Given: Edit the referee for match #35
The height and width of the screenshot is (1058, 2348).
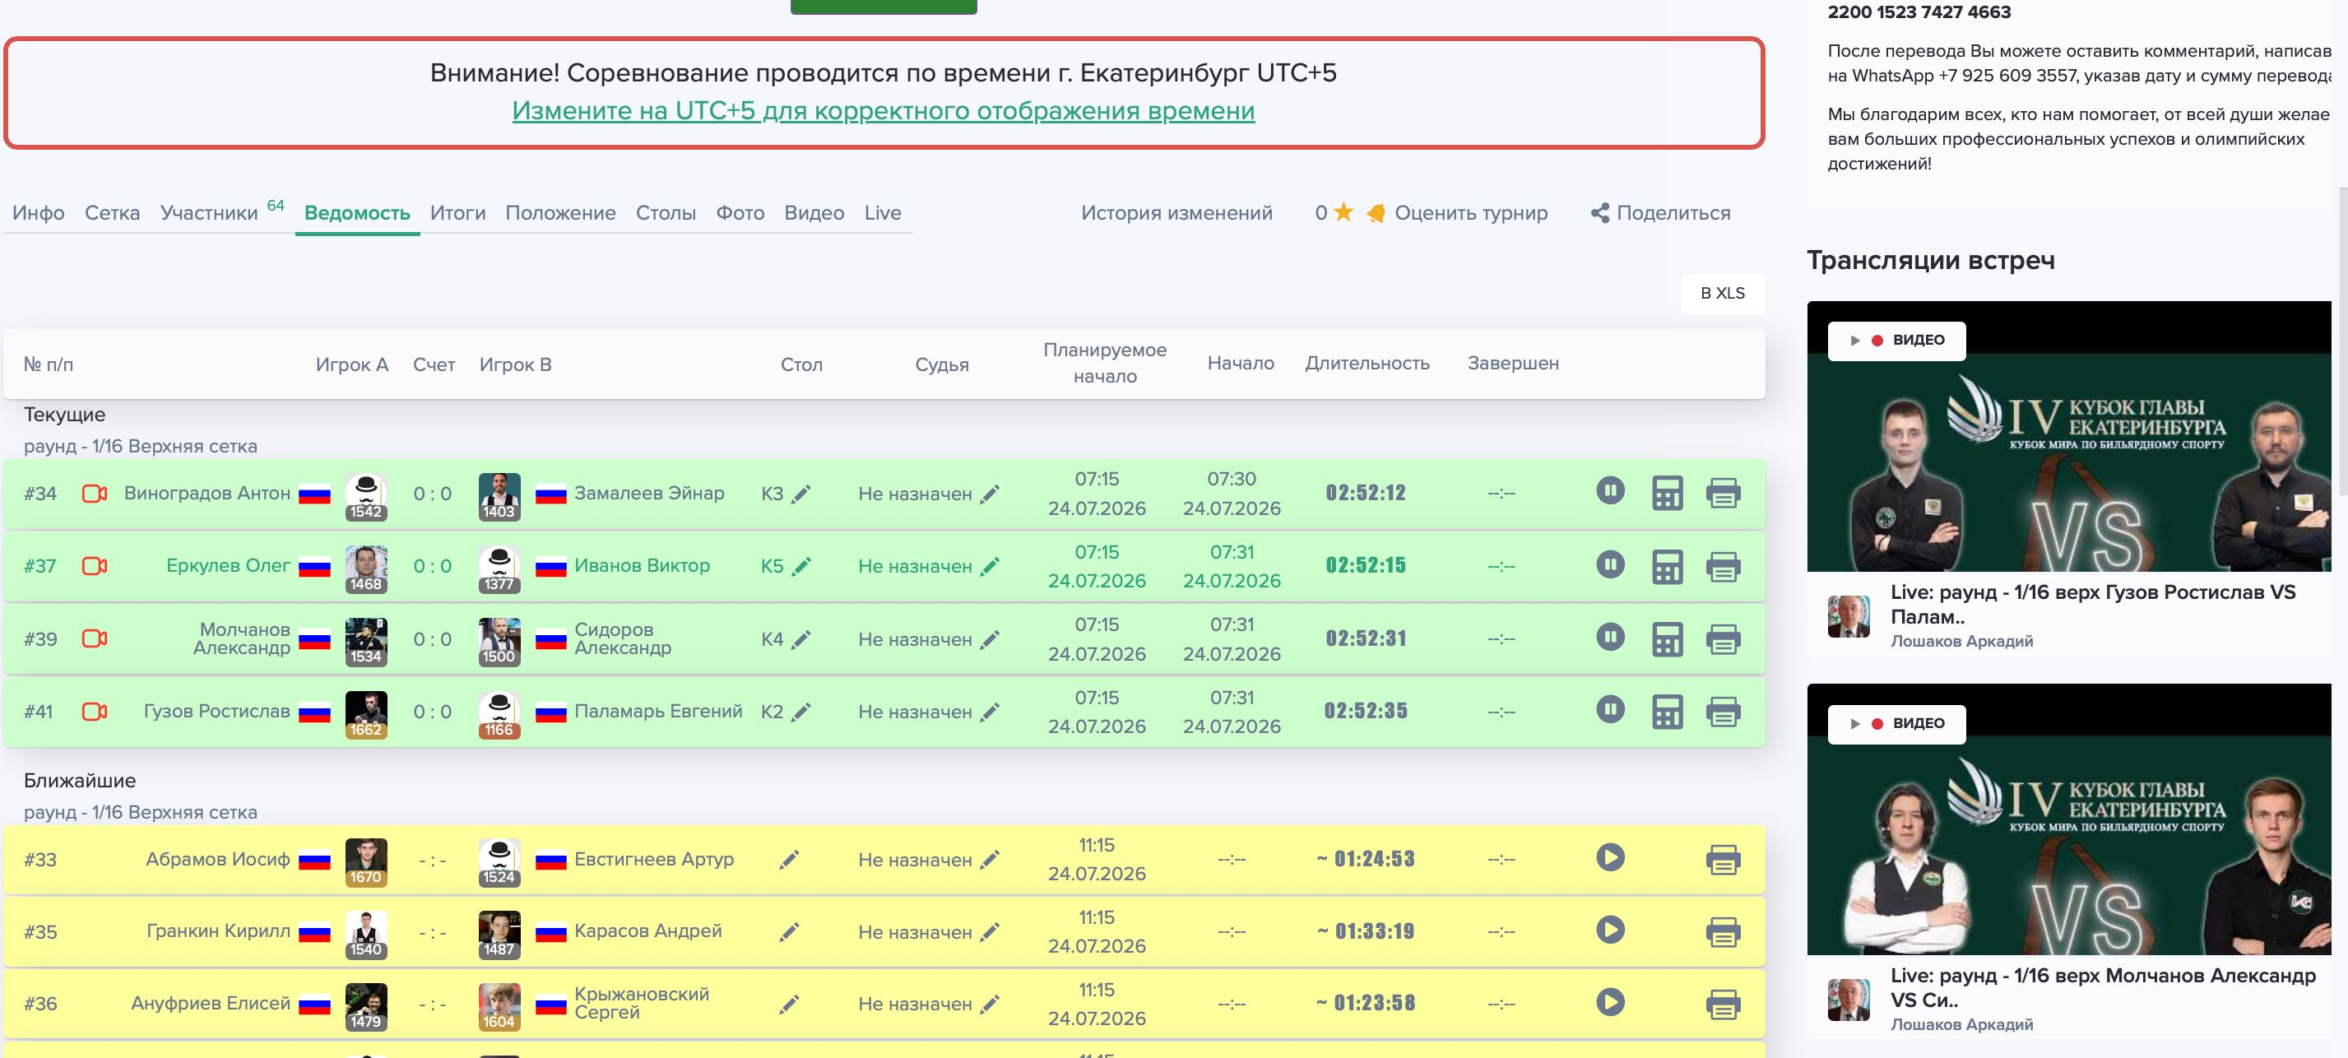Looking at the screenshot, I should click(x=990, y=931).
